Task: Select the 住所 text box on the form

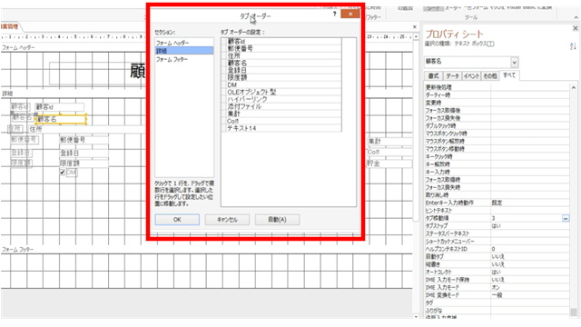Action: click(87, 129)
